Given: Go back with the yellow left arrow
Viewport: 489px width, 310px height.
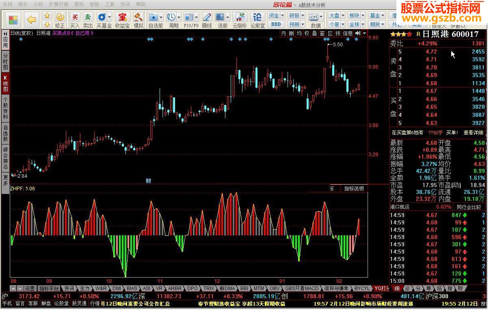Looking at the screenshot, I should click(31, 19).
